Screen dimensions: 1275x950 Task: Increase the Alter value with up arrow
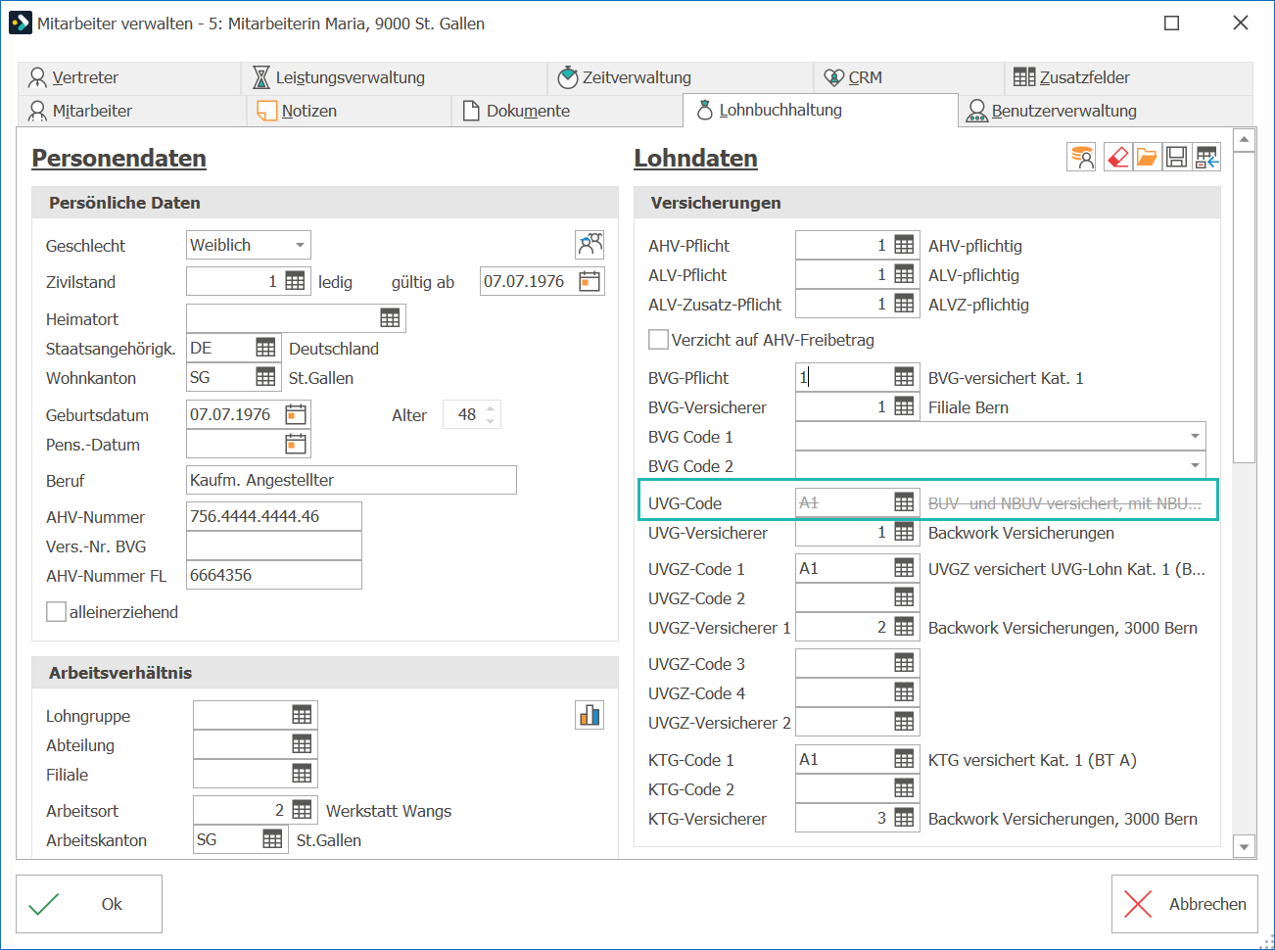491,408
